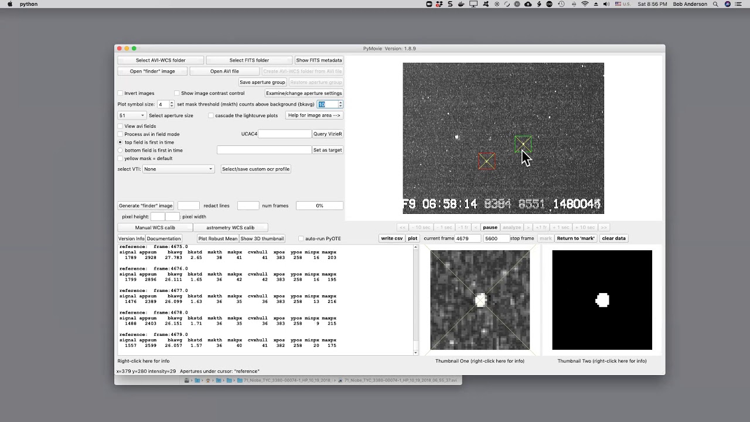750x422 pixels.
Task: Adjust plot symbol size stepper
Action: click(x=172, y=104)
